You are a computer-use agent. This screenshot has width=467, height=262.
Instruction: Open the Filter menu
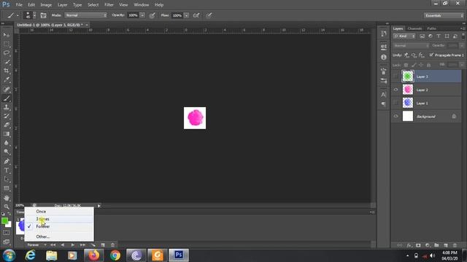tap(109, 5)
